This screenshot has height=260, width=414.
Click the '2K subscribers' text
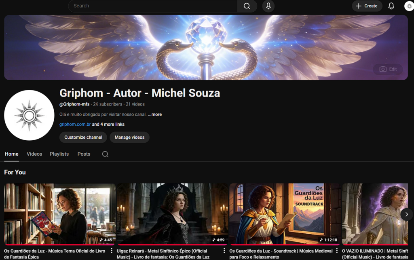108,104
